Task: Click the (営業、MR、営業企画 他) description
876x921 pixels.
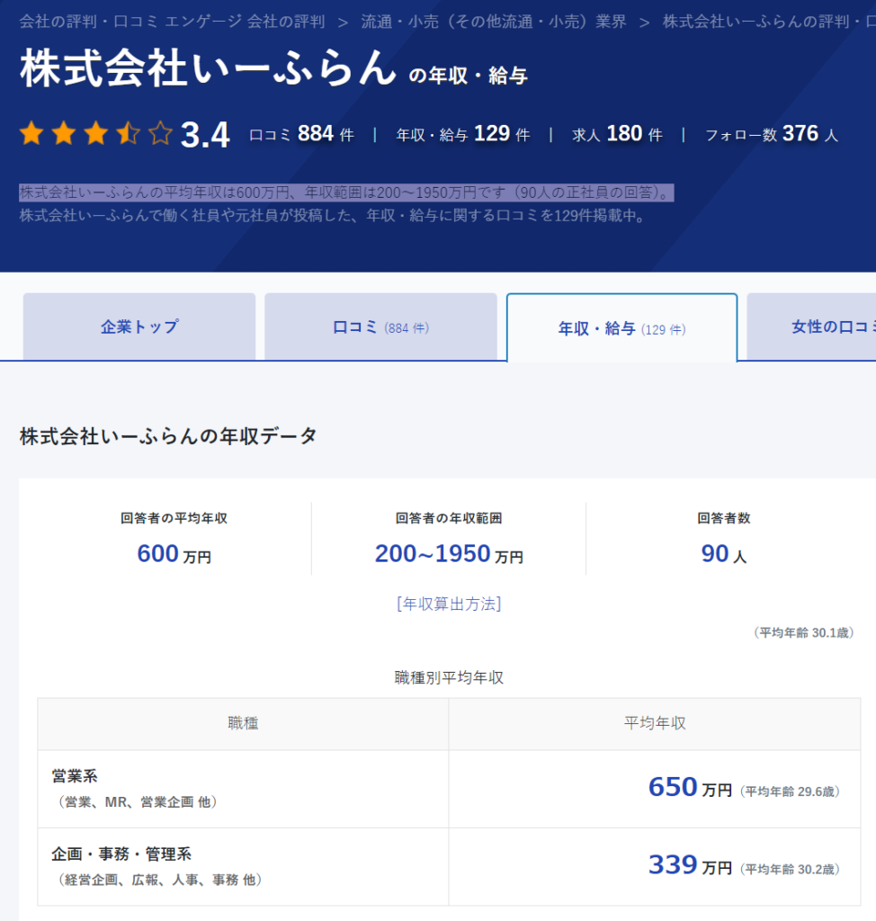Action: click(x=138, y=802)
